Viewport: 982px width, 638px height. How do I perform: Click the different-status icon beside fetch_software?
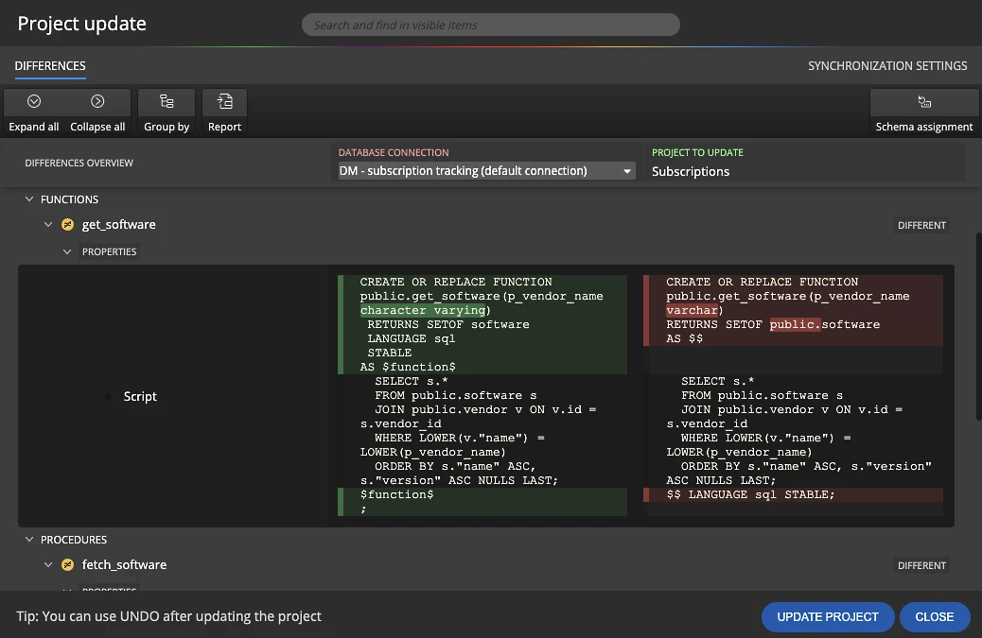[67, 565]
